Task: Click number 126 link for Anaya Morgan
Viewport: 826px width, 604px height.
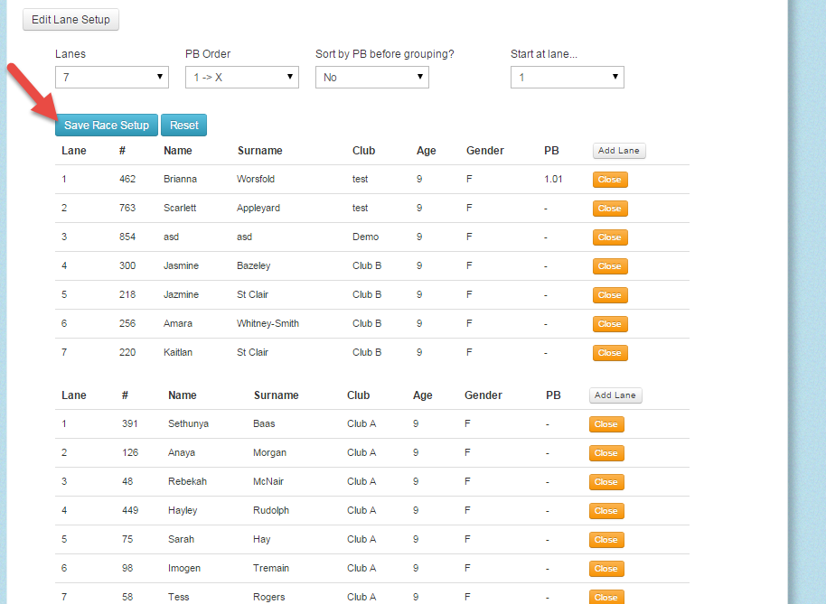Action: tap(129, 452)
